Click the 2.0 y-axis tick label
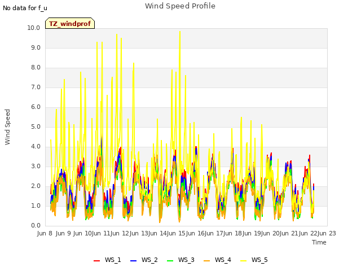Screen dimensions: 361x271 point(36,186)
